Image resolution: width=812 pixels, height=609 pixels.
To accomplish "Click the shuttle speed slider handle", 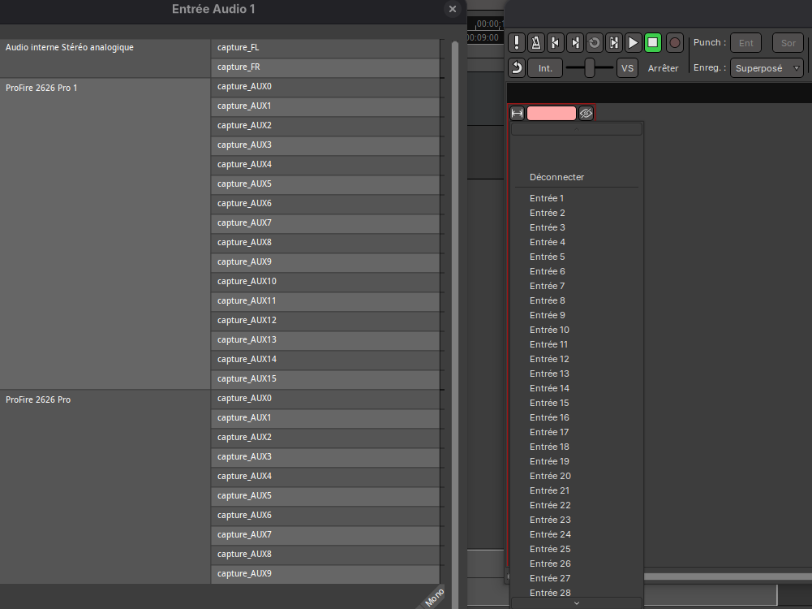I will point(590,68).
